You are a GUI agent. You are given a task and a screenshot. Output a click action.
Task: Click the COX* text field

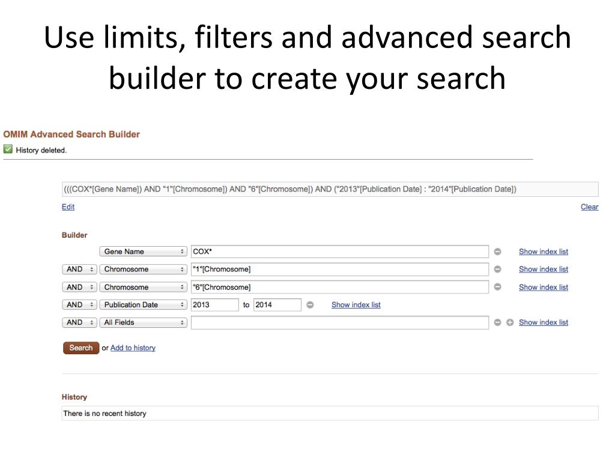pos(340,252)
